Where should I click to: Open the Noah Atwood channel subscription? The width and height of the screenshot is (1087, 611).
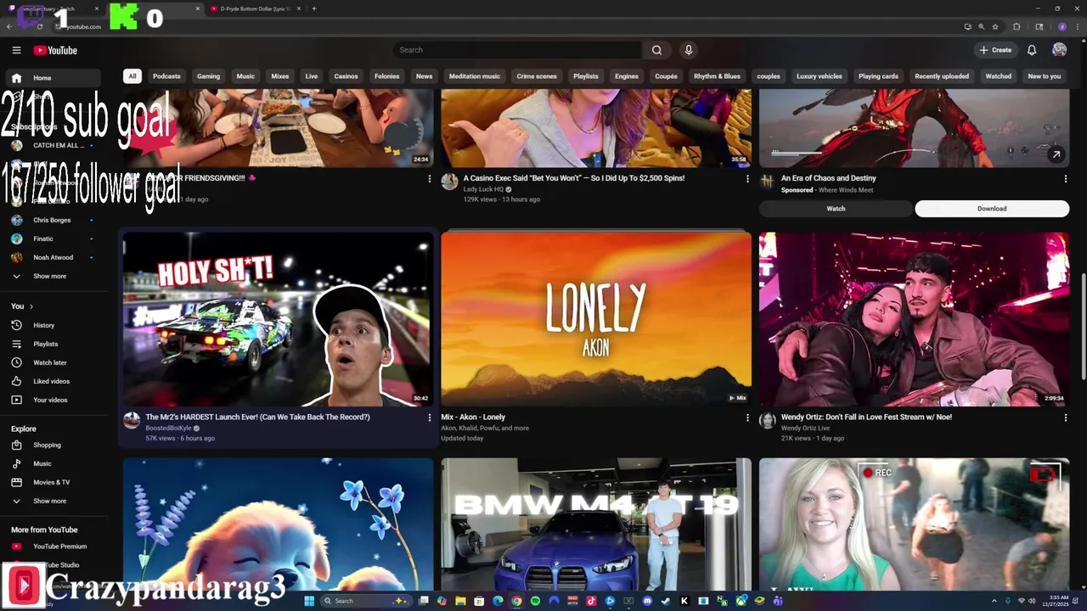click(x=55, y=257)
